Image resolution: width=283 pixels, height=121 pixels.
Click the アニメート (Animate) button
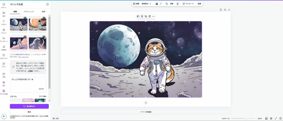click(188, 4)
